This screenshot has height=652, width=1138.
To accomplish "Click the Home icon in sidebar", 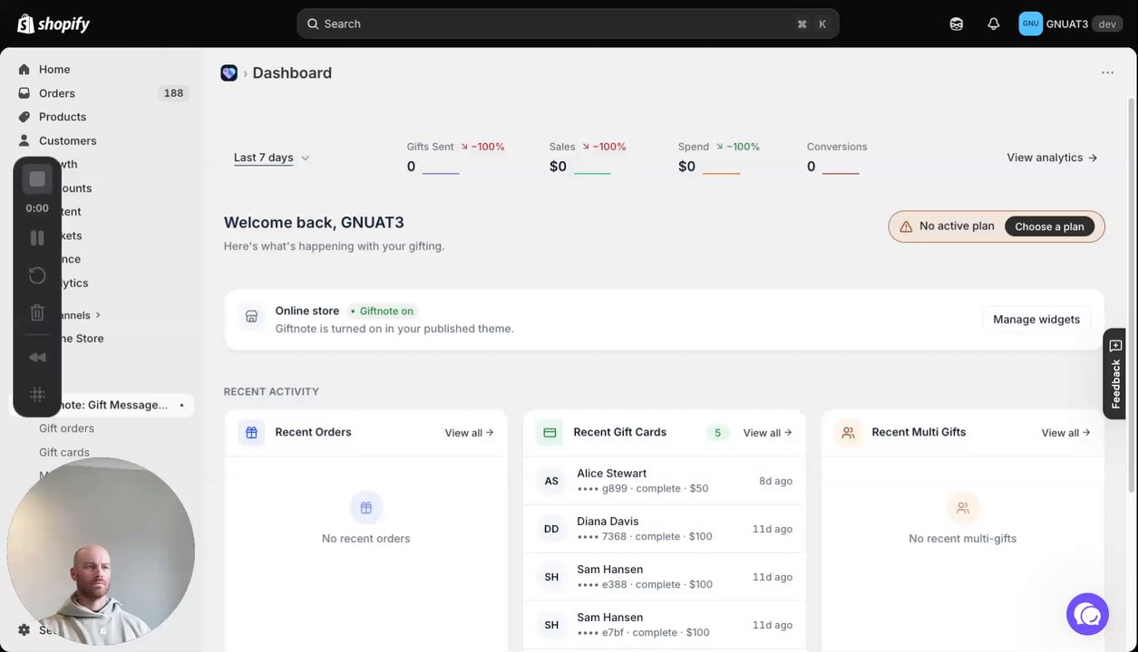I will (24, 70).
